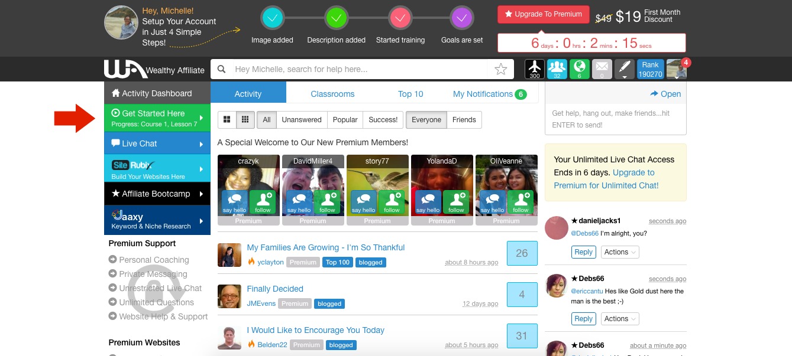Open the envelope messages icon
Viewport: 792px width, 356px height.
[602, 69]
